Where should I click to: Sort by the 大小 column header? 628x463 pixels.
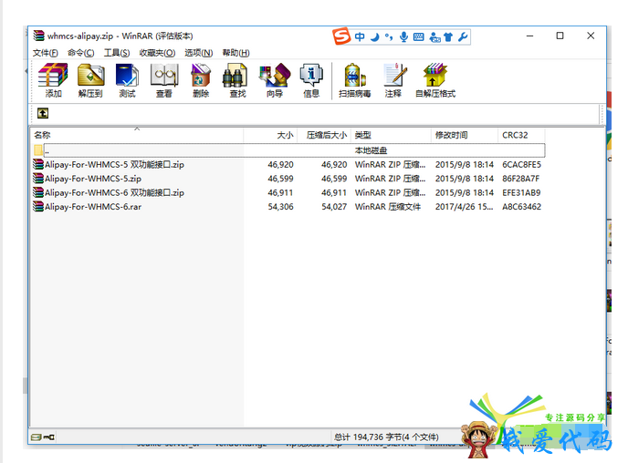[x=270, y=135]
